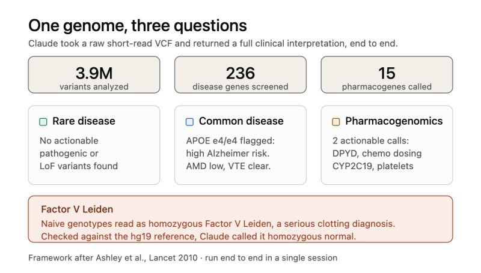Click the 'Naive genotypes read as homozygous' sentence
Screen dimensions: 481x273
point(218,224)
